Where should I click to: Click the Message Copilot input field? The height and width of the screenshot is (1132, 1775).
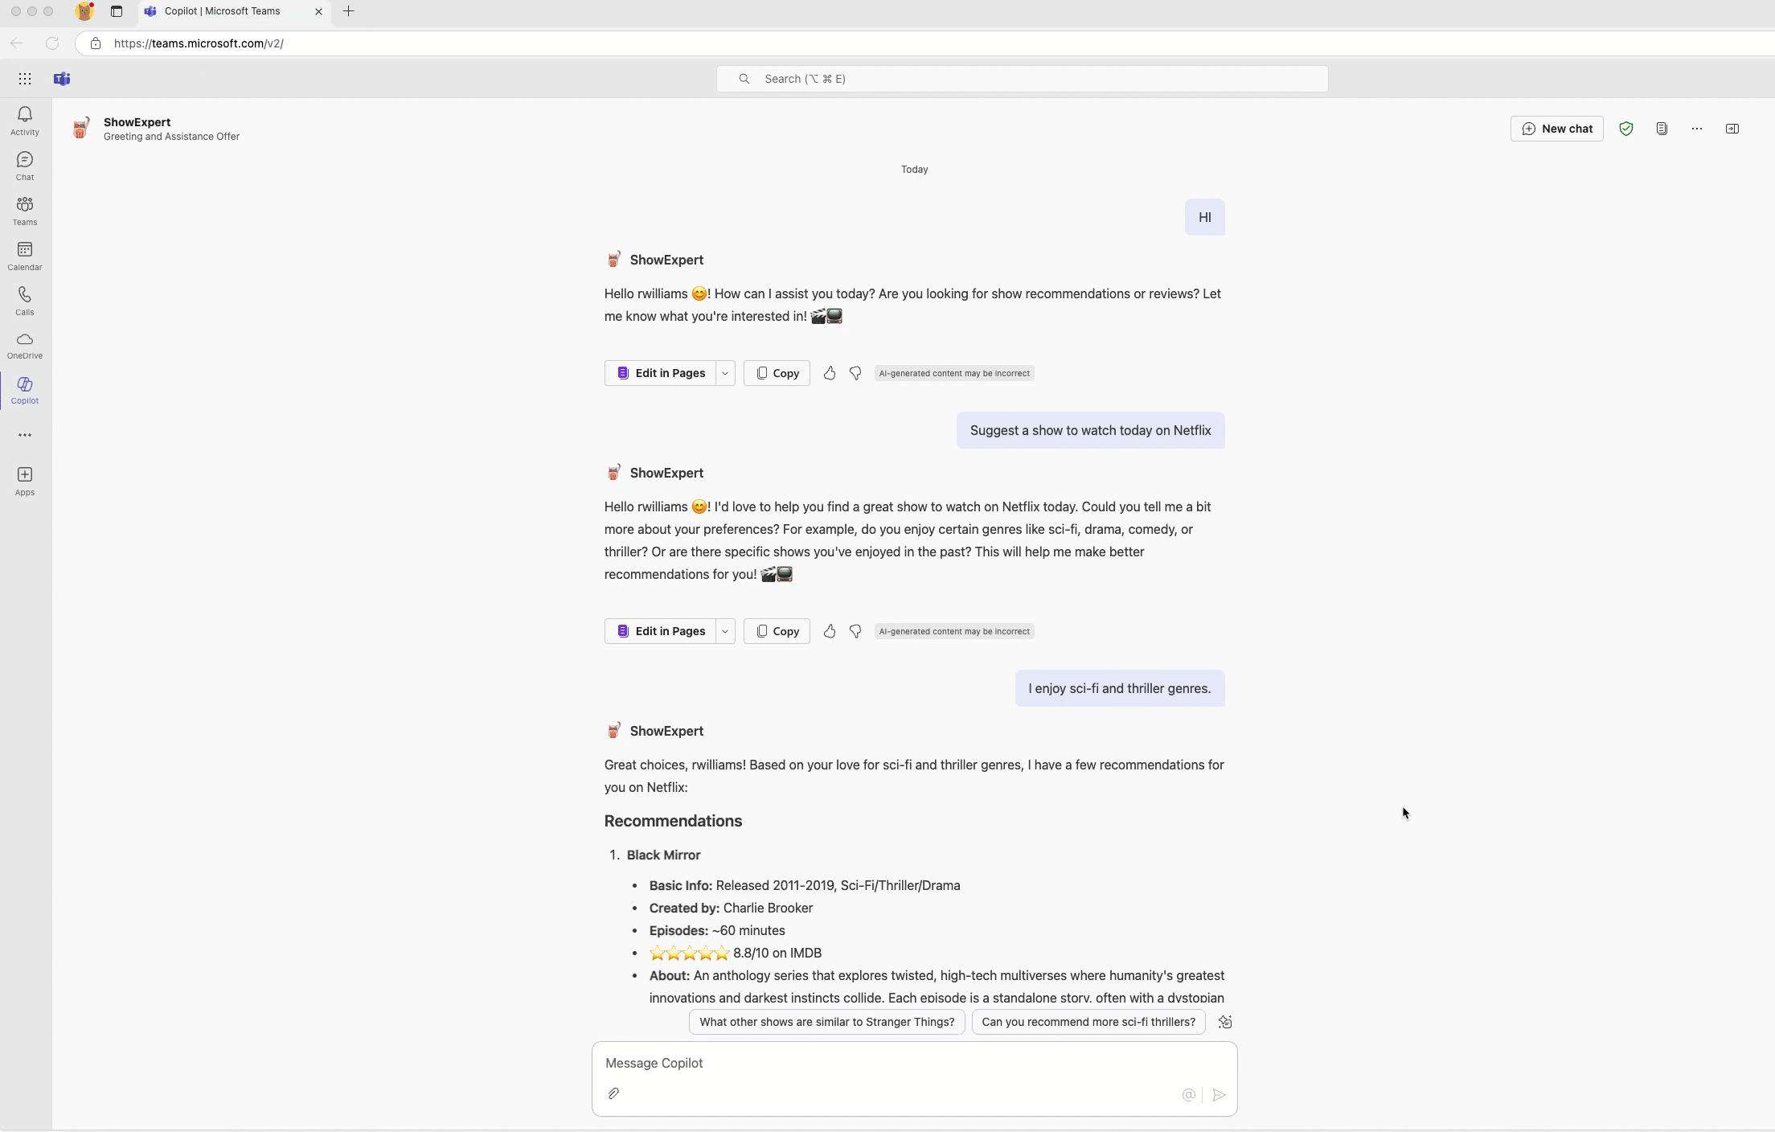click(x=913, y=1063)
